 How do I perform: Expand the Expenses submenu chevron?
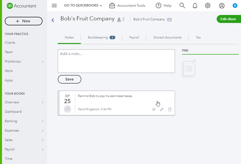42,131
